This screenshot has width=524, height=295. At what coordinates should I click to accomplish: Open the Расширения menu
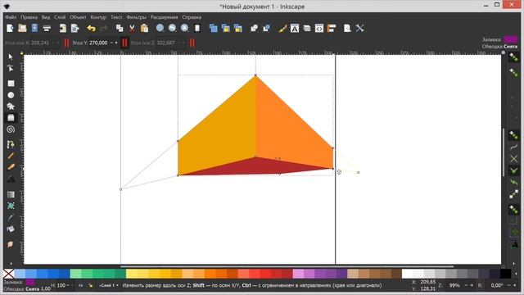tap(164, 17)
